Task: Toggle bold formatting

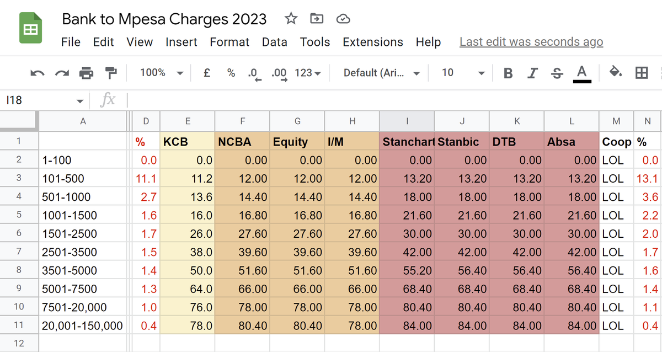Action: coord(508,73)
